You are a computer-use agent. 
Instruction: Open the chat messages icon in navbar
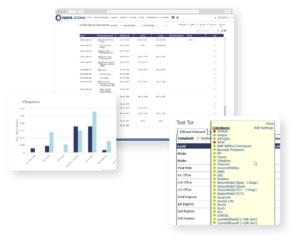tap(173, 18)
